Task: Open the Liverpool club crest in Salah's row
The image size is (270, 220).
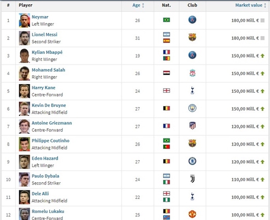Action: tap(192, 73)
